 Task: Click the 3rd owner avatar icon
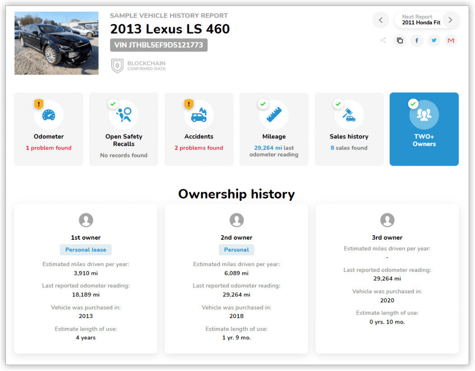pyautogui.click(x=387, y=220)
